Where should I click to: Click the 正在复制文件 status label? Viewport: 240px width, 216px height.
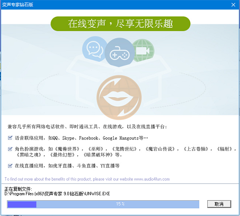[x=18, y=189]
